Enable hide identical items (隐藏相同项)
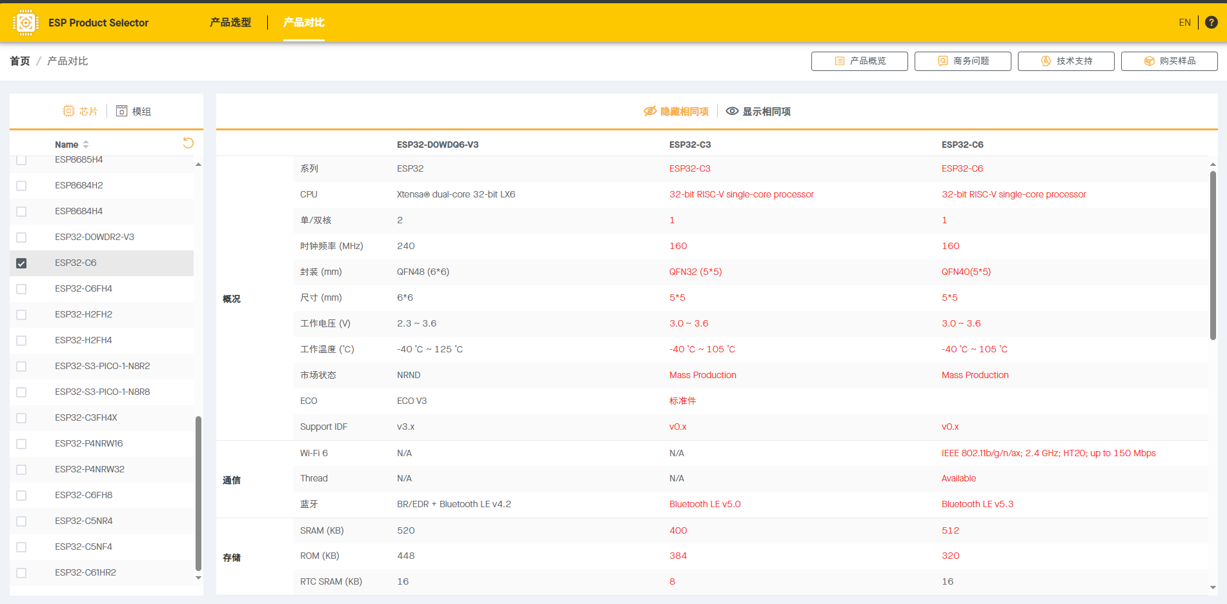Image resolution: width=1227 pixels, height=604 pixels. (676, 112)
